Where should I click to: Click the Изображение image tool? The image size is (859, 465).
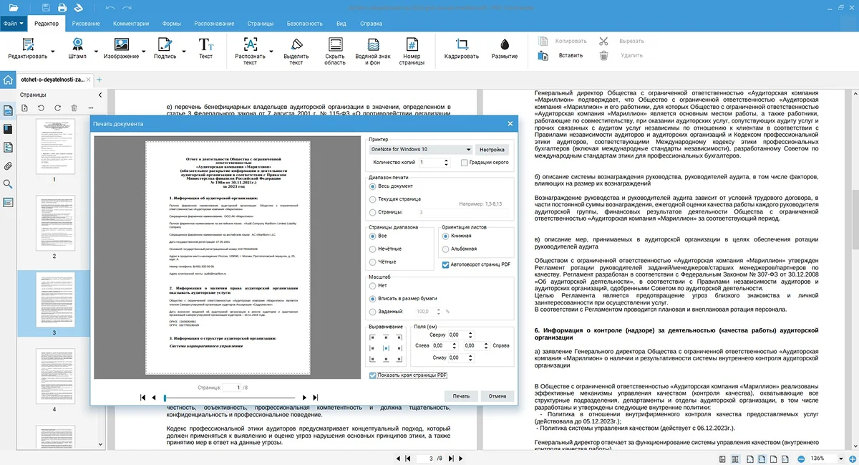pyautogui.click(x=121, y=49)
